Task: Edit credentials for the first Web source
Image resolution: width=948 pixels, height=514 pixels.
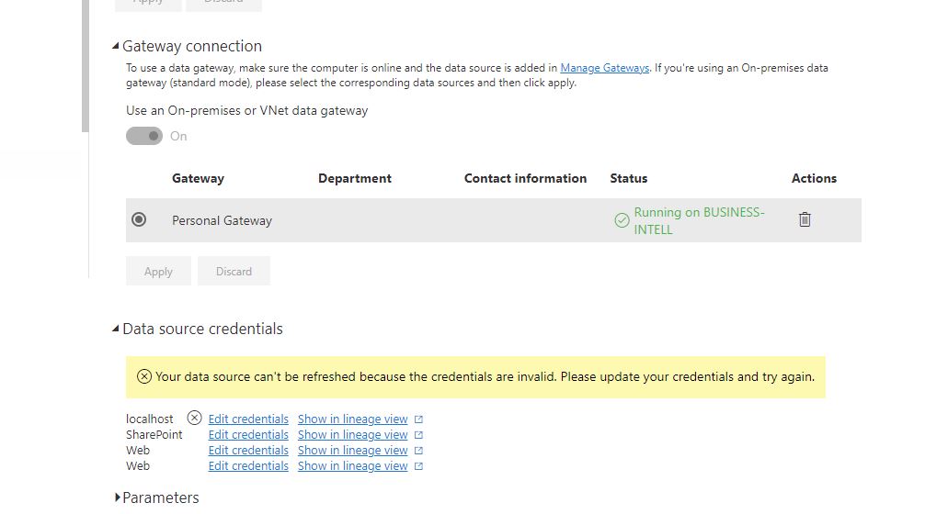Action: point(248,451)
